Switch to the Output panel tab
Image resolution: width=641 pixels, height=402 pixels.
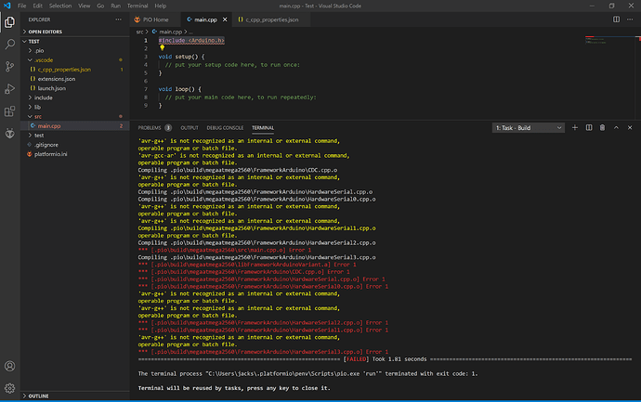point(190,128)
